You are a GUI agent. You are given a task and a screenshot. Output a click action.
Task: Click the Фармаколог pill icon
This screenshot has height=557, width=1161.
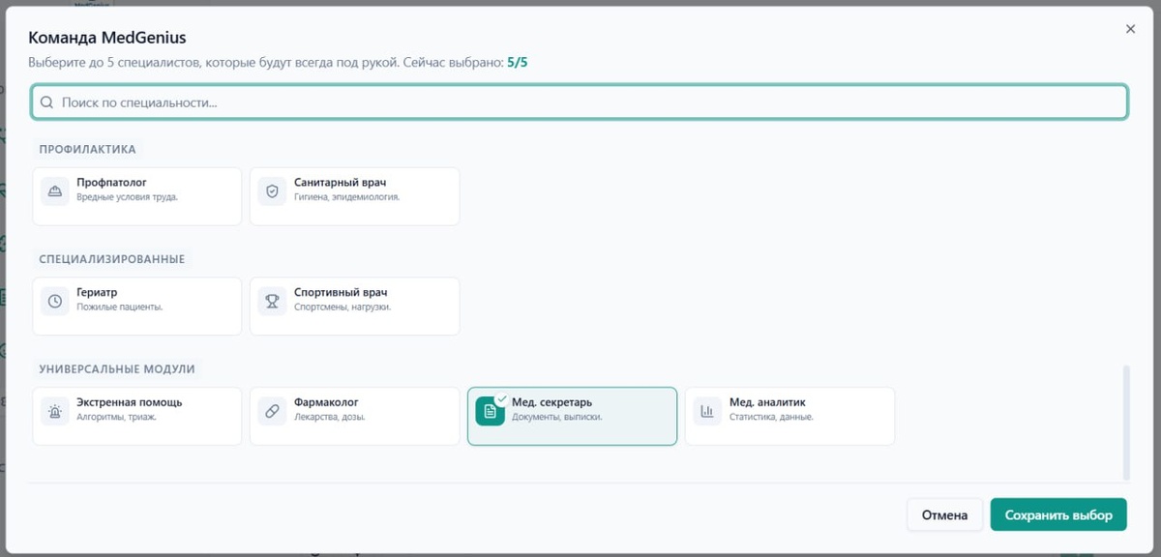[x=273, y=412]
